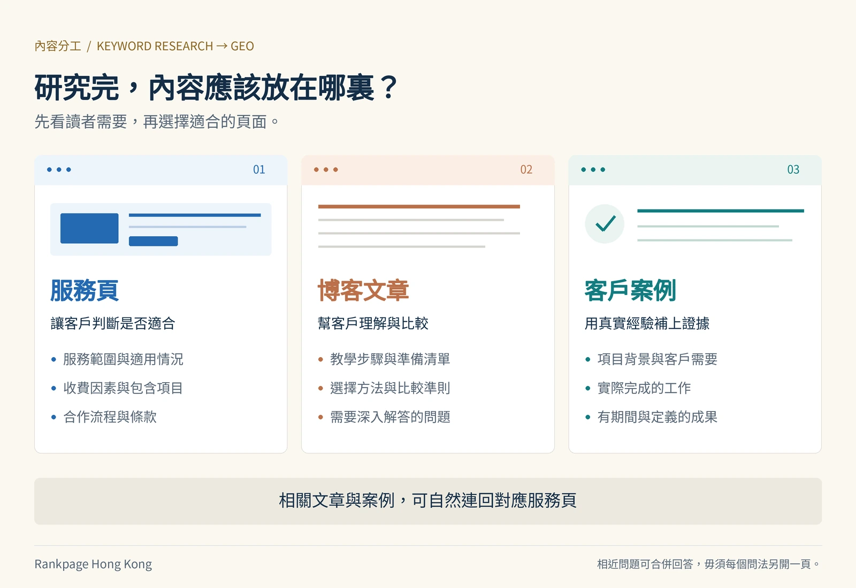Screen dimensions: 856x588
Task: Click the three green dots on card 03
Action: pyautogui.click(x=593, y=170)
